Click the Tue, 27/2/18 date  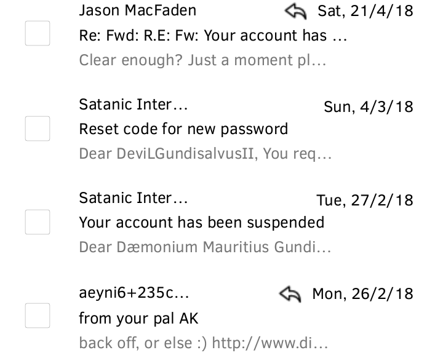tap(365, 201)
